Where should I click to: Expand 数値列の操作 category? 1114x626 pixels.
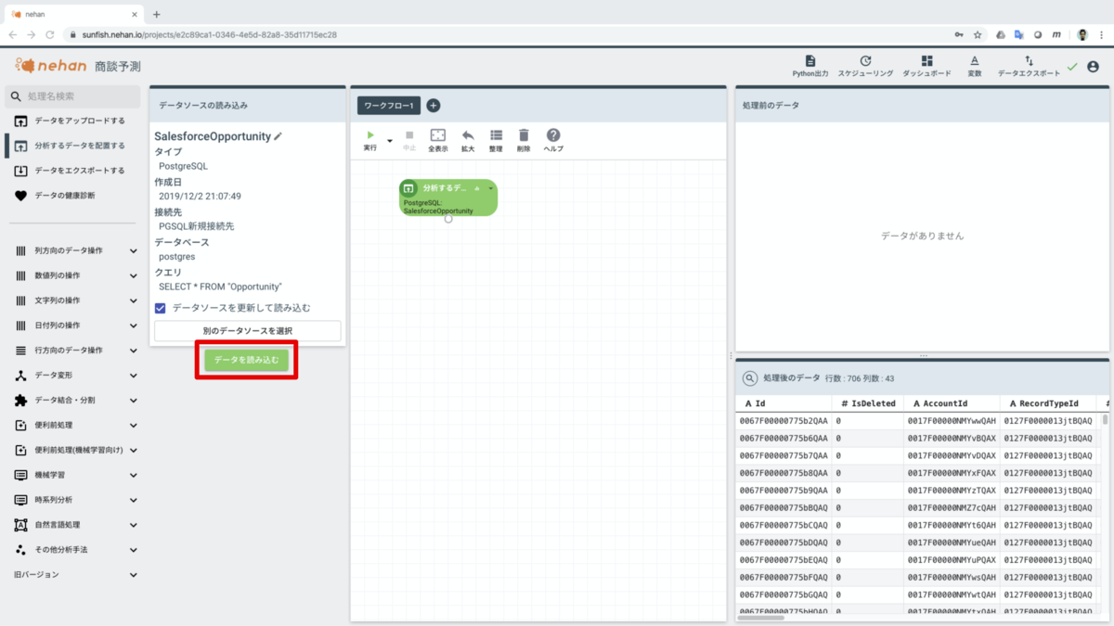pyautogui.click(x=74, y=275)
